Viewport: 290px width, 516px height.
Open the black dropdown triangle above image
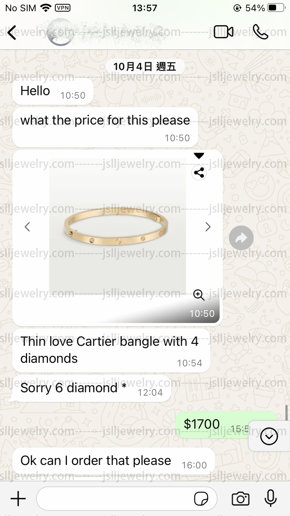pyautogui.click(x=199, y=156)
